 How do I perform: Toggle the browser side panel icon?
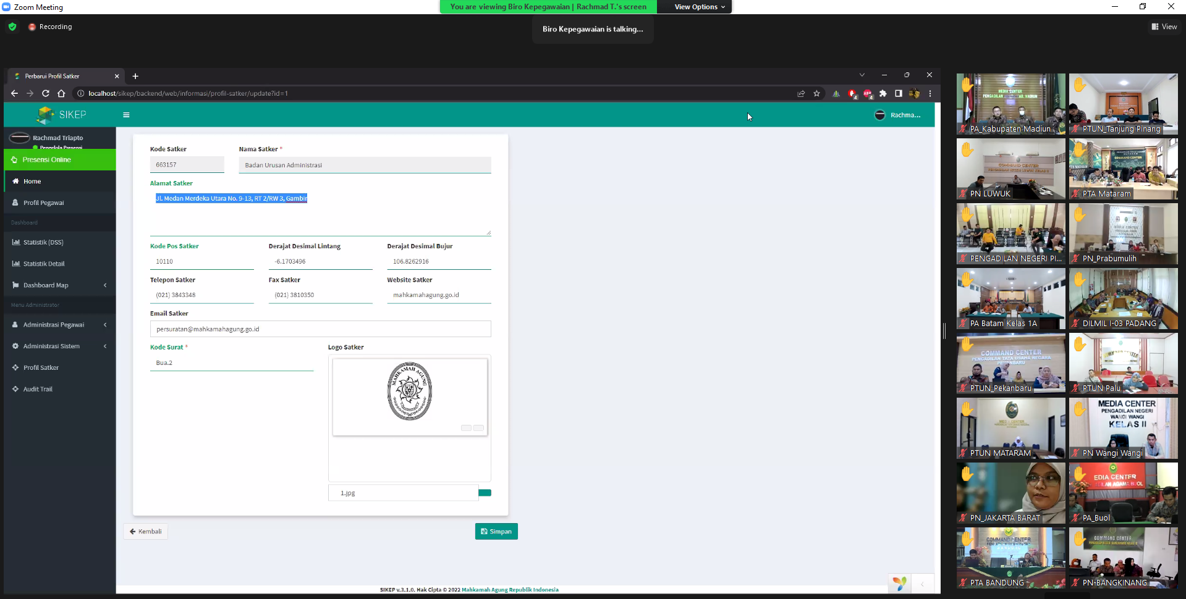898,94
